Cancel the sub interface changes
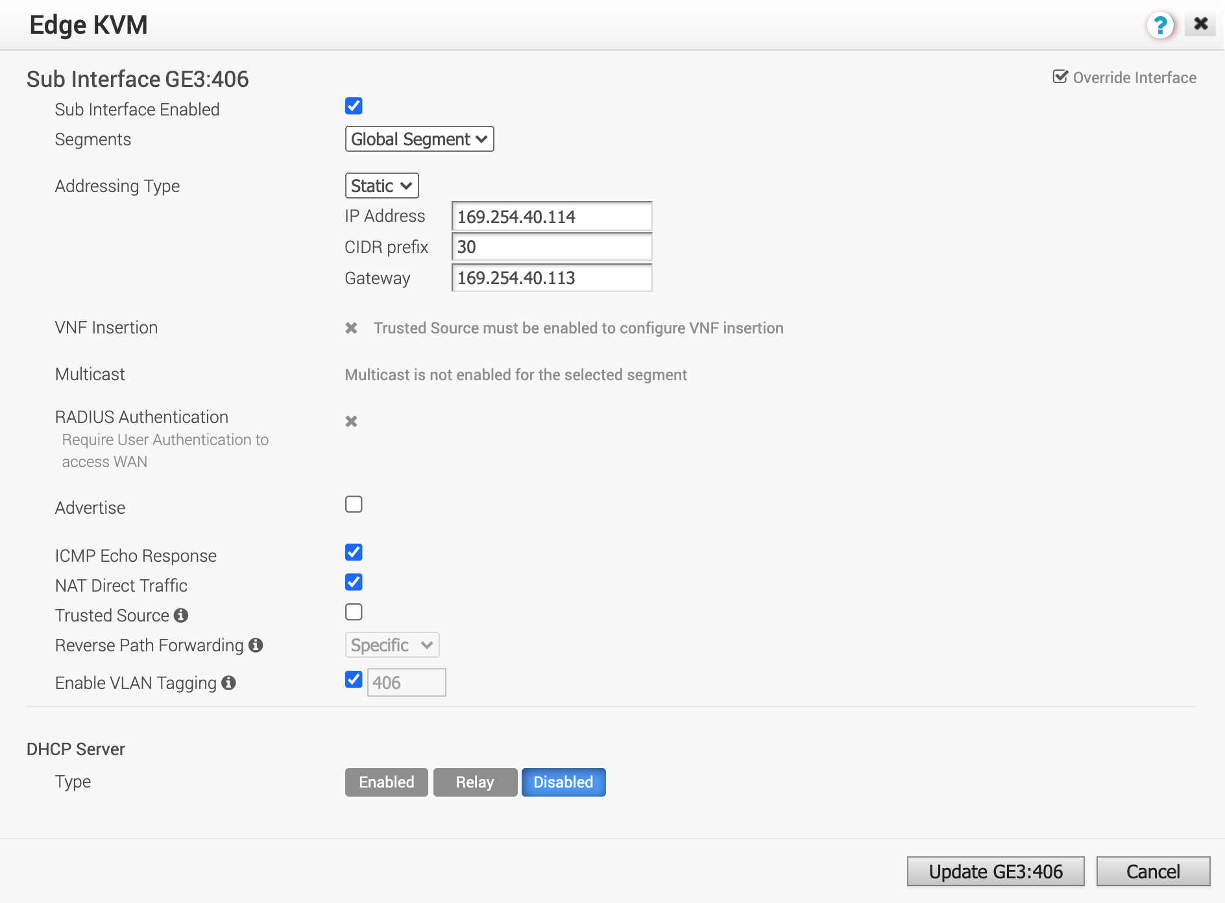Viewport: 1225px width, 903px height. tap(1154, 871)
